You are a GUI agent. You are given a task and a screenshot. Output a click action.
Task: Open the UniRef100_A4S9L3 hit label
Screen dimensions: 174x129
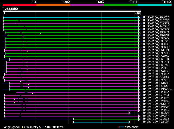[156, 27]
